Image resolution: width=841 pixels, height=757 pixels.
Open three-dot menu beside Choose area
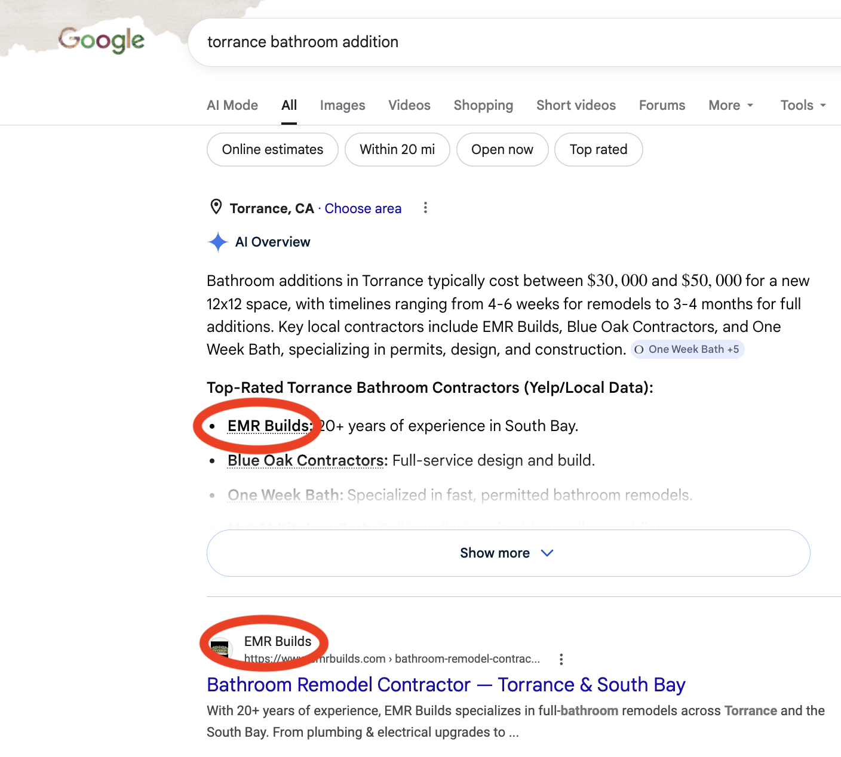click(x=425, y=208)
